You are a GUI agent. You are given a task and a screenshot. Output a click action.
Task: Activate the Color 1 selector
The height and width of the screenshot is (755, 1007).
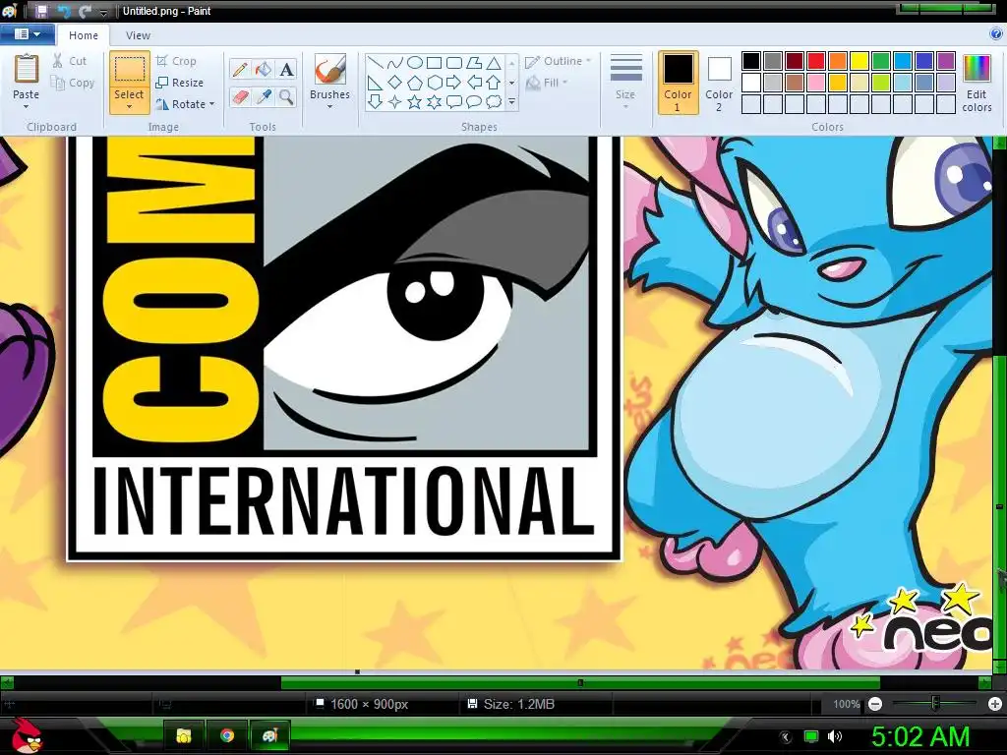pyautogui.click(x=679, y=83)
